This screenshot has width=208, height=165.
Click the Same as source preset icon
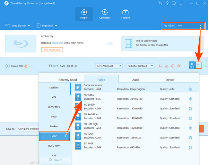point(78,87)
